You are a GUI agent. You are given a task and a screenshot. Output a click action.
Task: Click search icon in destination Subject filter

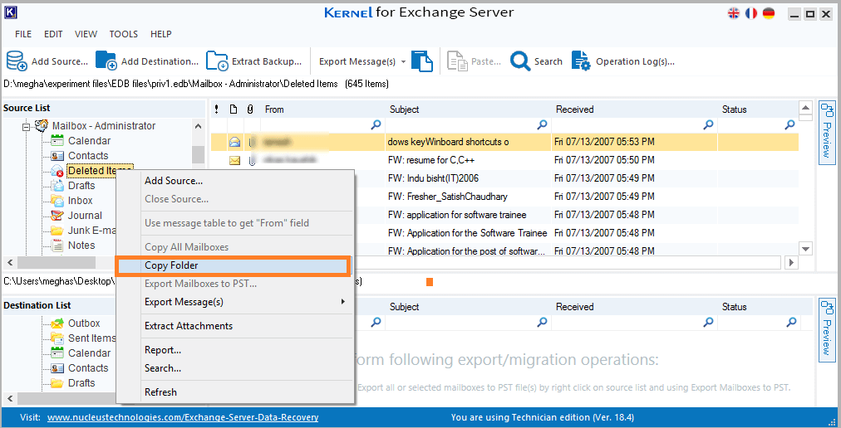pyautogui.click(x=543, y=322)
